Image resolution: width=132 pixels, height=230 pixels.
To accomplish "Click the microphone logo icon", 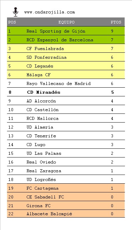I will click(x=15, y=12).
